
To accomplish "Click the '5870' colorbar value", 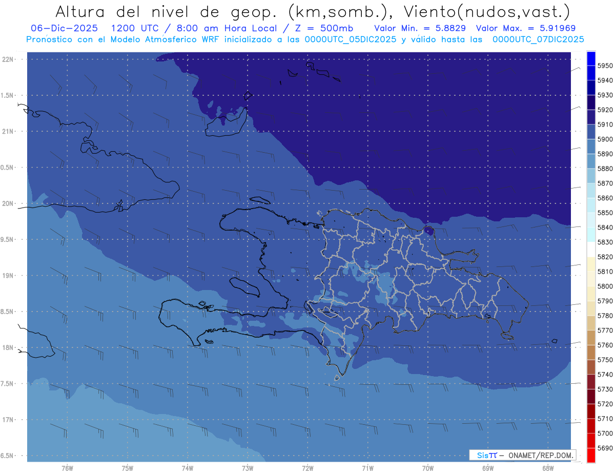I will tap(605, 183).
